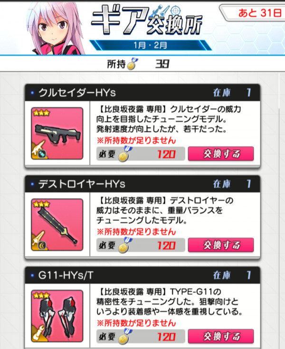285x349 pixels.
Task: Click 交換する for クルセイダーHYs
Action: tap(221, 154)
